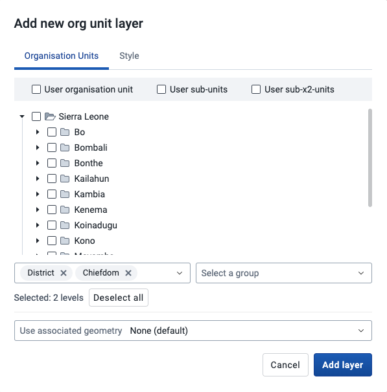
Task: Click the Bo folder icon
Action: pos(65,132)
